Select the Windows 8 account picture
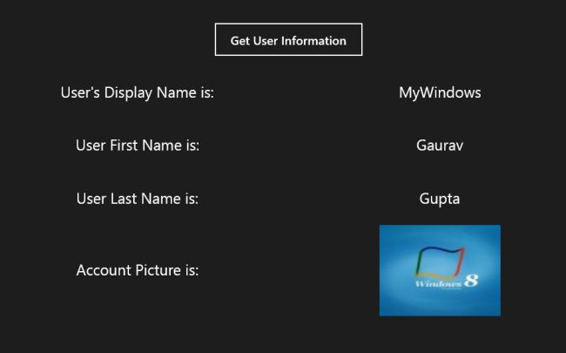 pyautogui.click(x=440, y=270)
